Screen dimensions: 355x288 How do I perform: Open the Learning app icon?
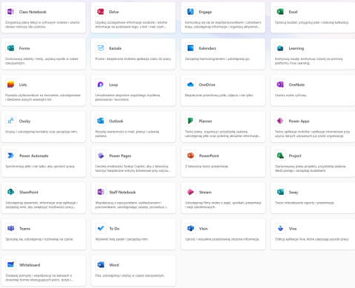click(280, 48)
